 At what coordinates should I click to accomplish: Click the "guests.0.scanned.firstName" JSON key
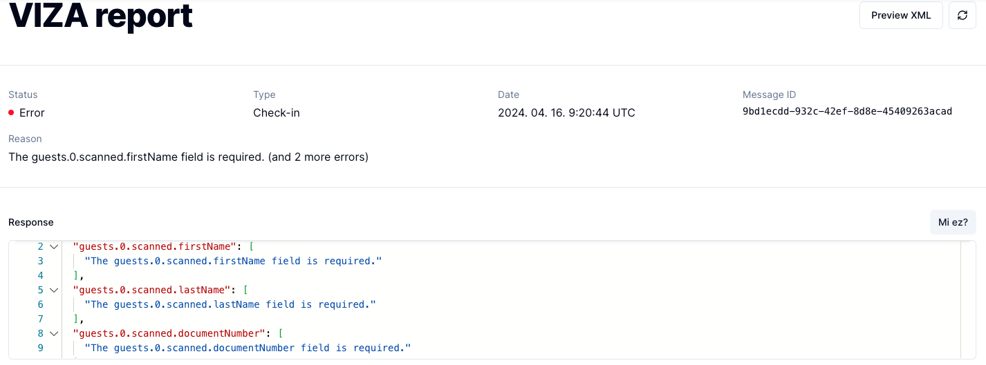pos(154,246)
